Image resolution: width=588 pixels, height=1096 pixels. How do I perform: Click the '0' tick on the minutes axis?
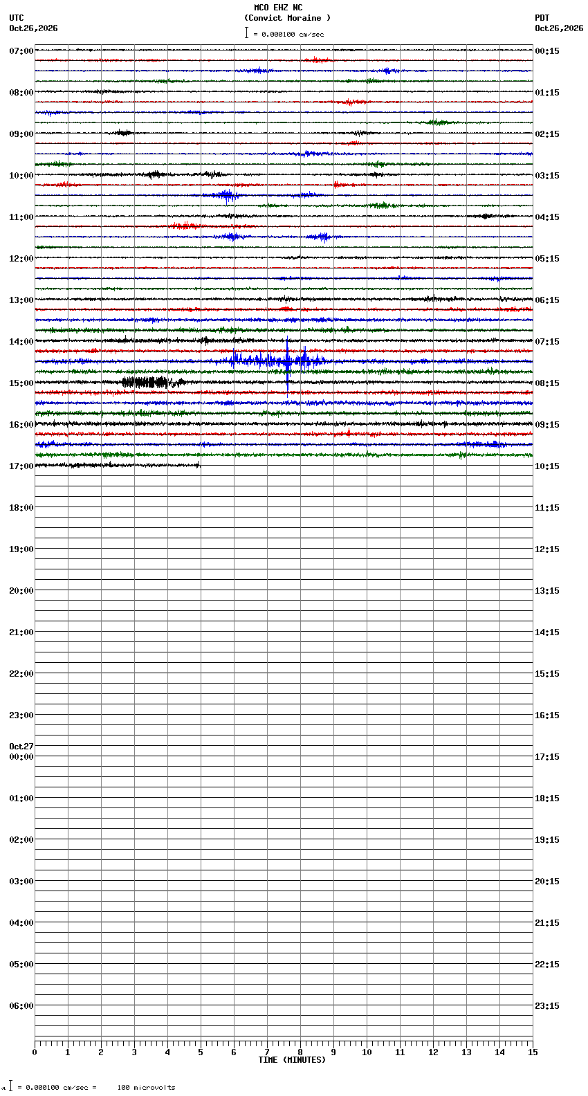(35, 1052)
